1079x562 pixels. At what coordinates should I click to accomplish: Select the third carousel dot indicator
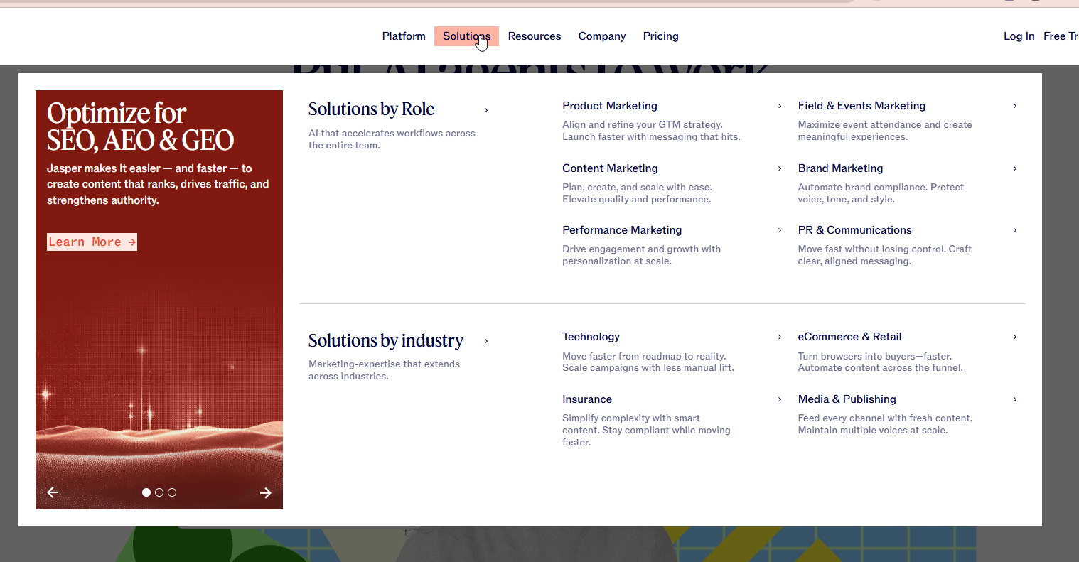click(x=172, y=492)
